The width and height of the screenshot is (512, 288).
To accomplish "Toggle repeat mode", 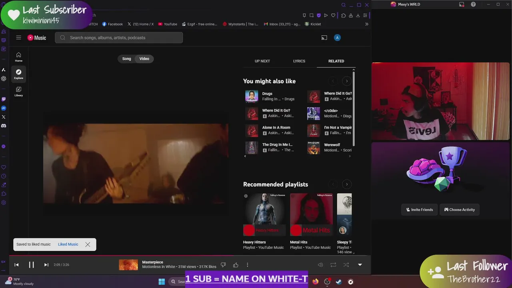I will [x=333, y=265].
